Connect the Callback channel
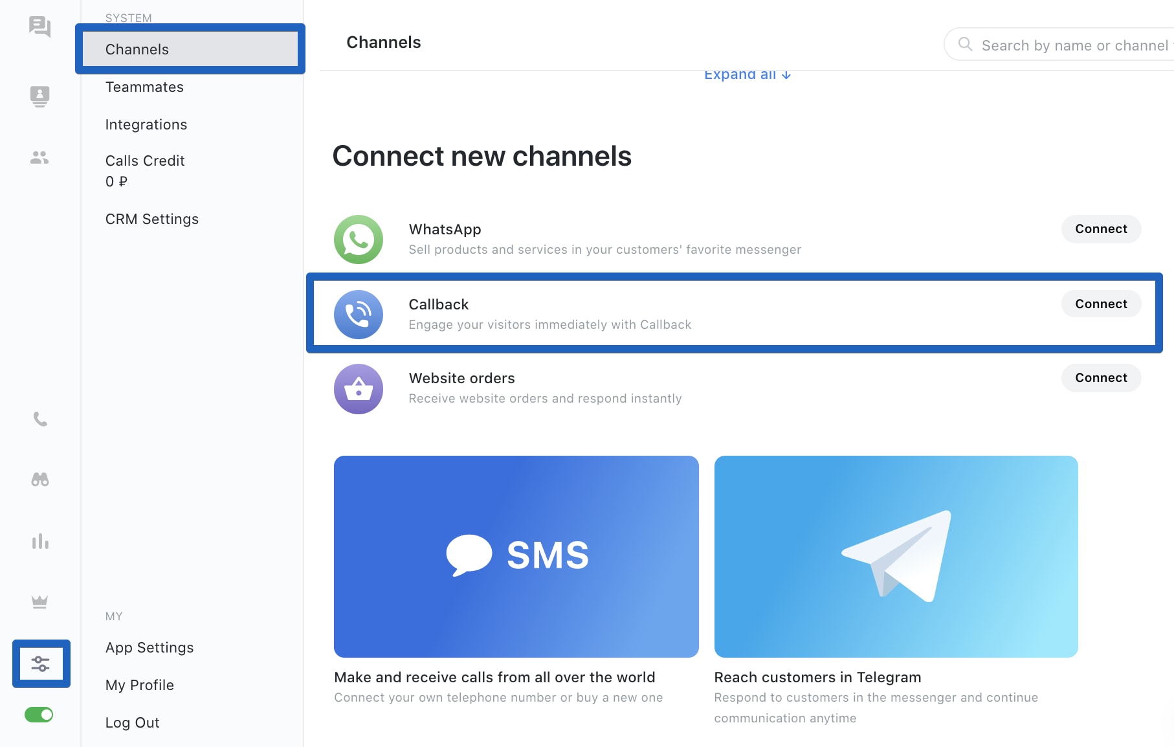1174x747 pixels. [x=1101, y=304]
